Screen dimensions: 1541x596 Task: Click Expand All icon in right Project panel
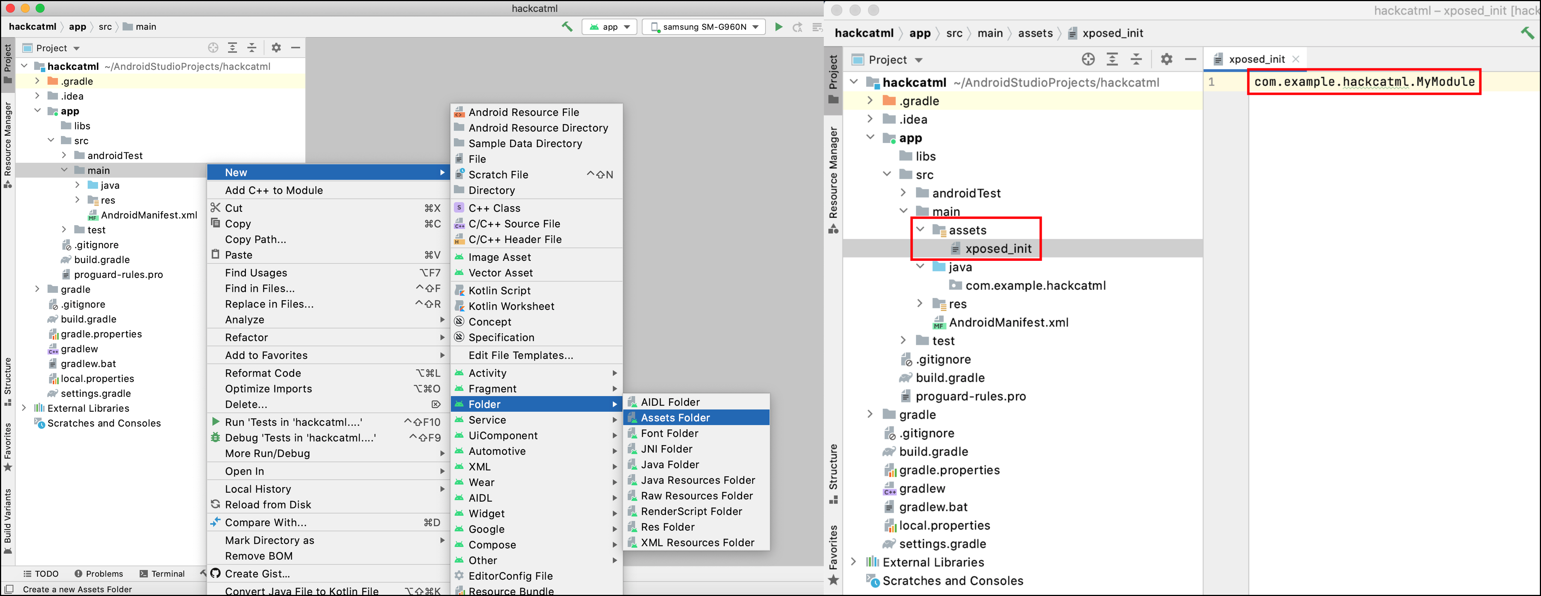tap(1112, 59)
